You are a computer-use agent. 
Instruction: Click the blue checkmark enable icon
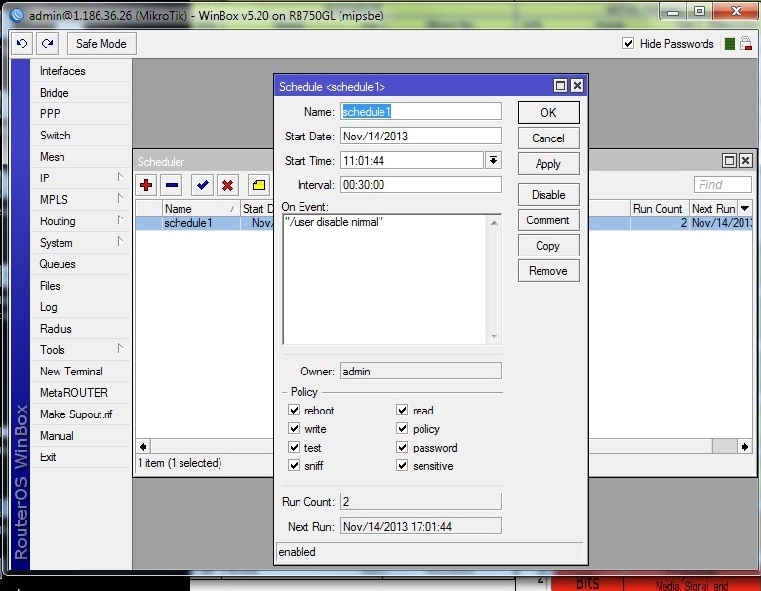pos(202,185)
